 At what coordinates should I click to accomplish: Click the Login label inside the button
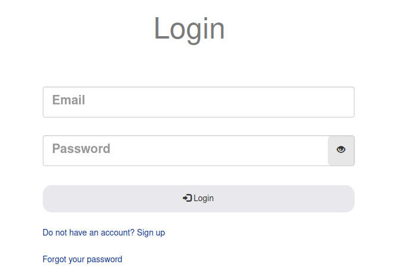click(x=204, y=198)
